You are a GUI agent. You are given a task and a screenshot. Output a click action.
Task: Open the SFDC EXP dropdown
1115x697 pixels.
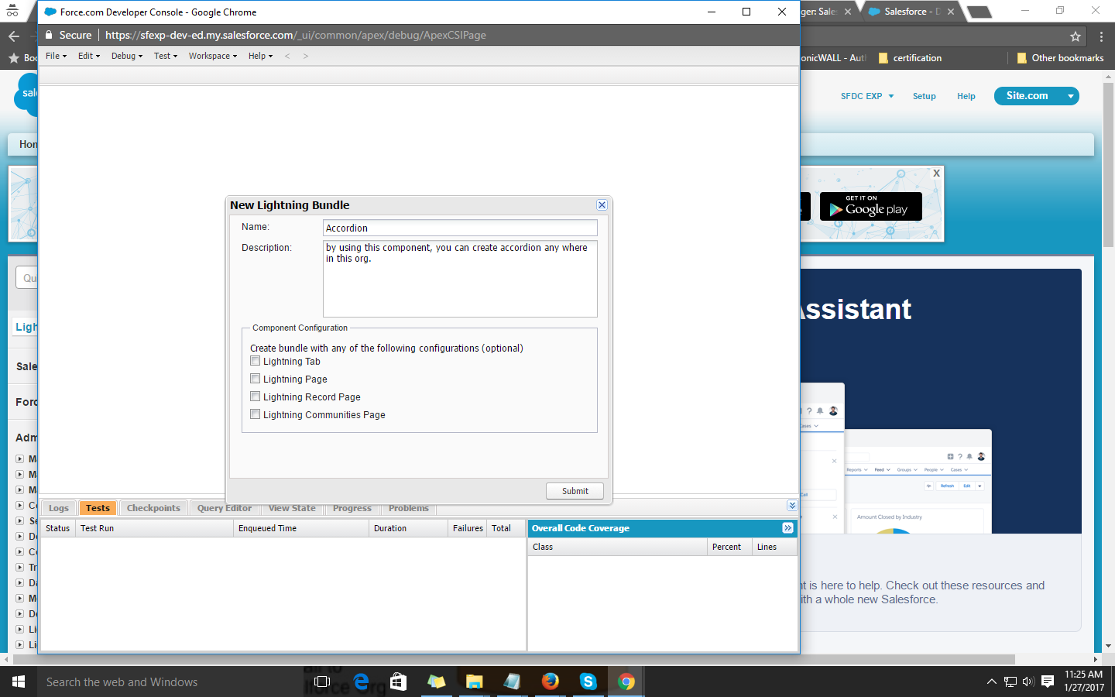point(866,95)
